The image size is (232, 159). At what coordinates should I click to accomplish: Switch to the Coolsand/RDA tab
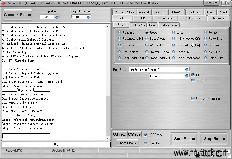tap(124, 12)
